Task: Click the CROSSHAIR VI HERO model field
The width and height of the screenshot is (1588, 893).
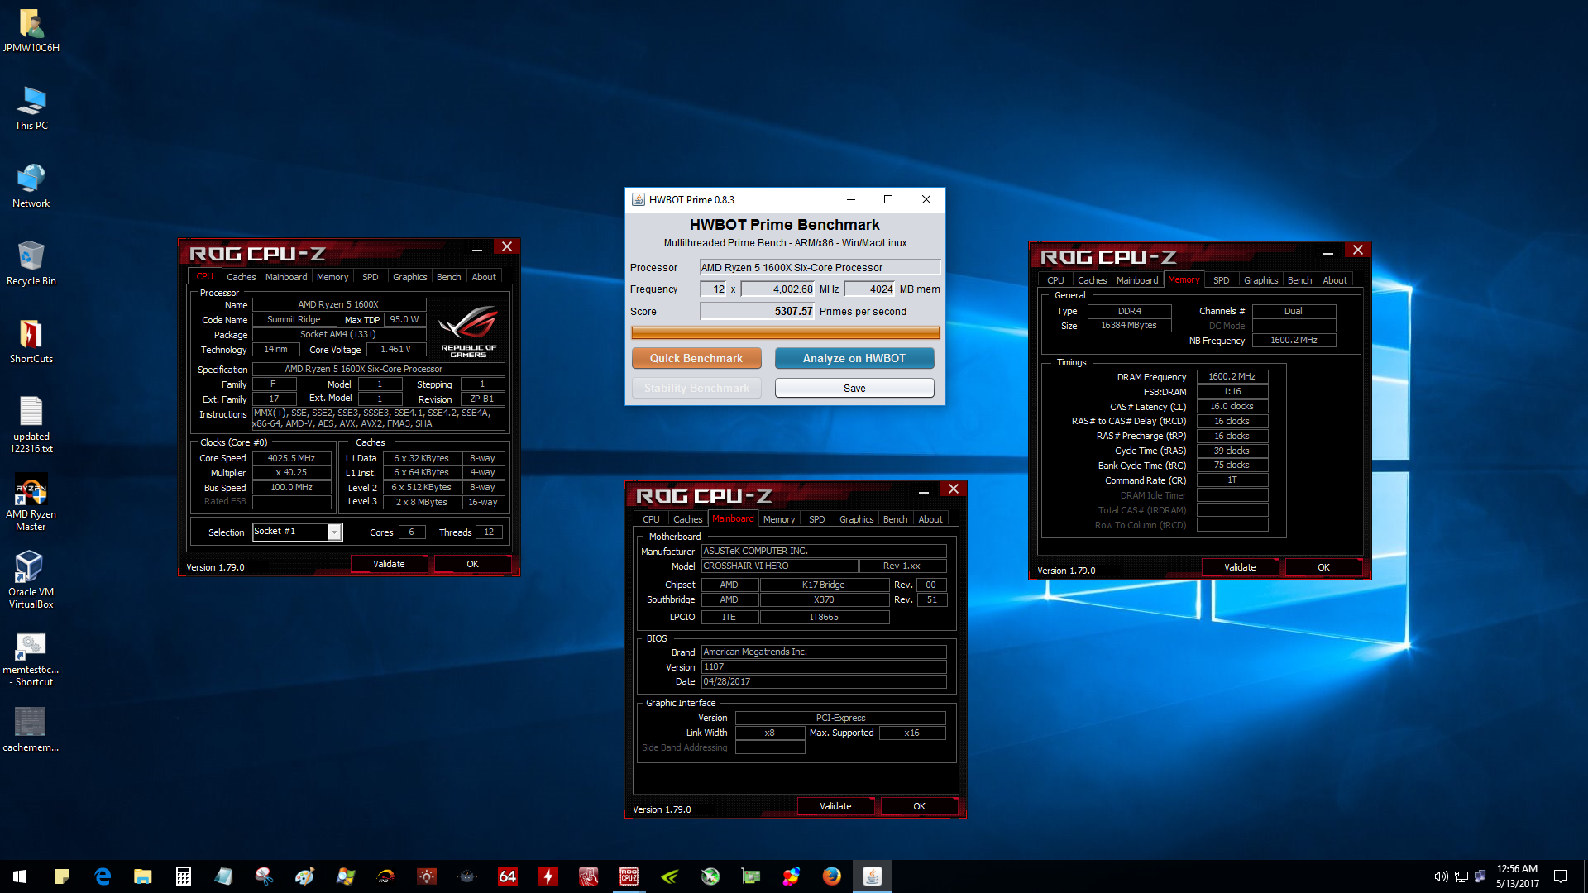Action: point(778,566)
